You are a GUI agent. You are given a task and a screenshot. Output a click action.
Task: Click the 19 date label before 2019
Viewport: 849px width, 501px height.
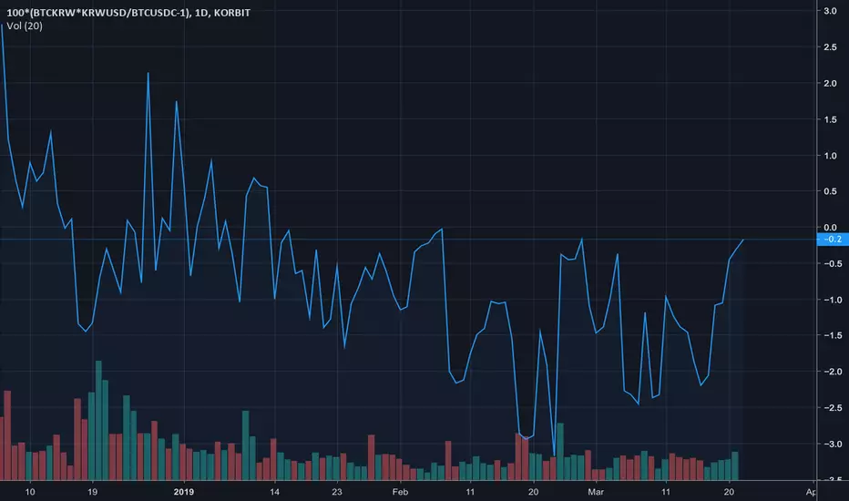pyautogui.click(x=93, y=492)
